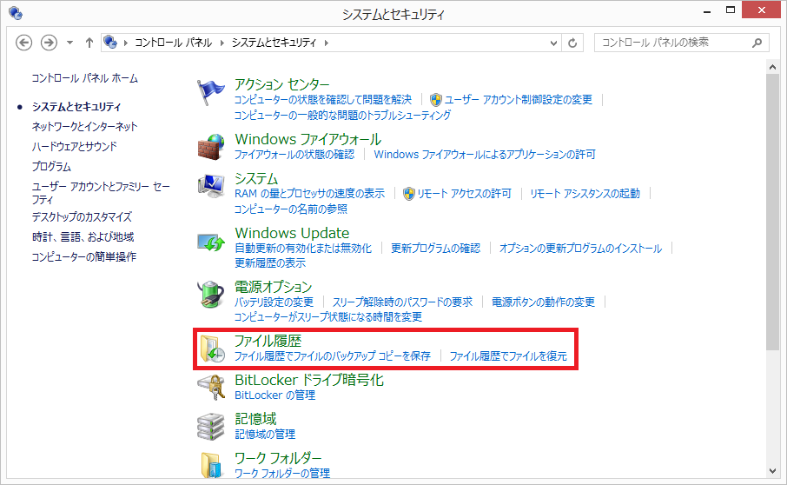
Task: Click the コントロール パネル breadcrumb
Action: coord(173,43)
